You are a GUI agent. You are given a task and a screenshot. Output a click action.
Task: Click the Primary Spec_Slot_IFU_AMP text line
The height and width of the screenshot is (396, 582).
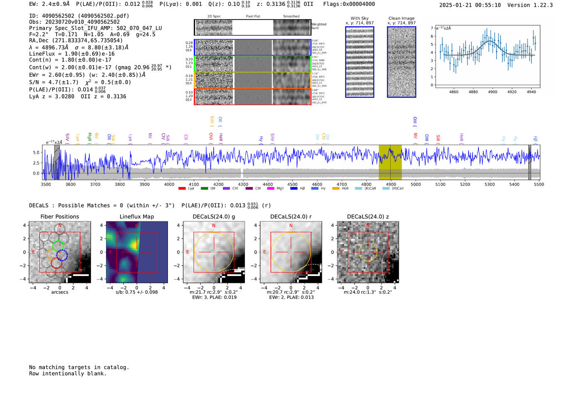click(x=96, y=28)
